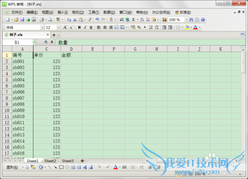Click the Chart wizard icon
Screen dimensions: 248x179
click(164, 19)
